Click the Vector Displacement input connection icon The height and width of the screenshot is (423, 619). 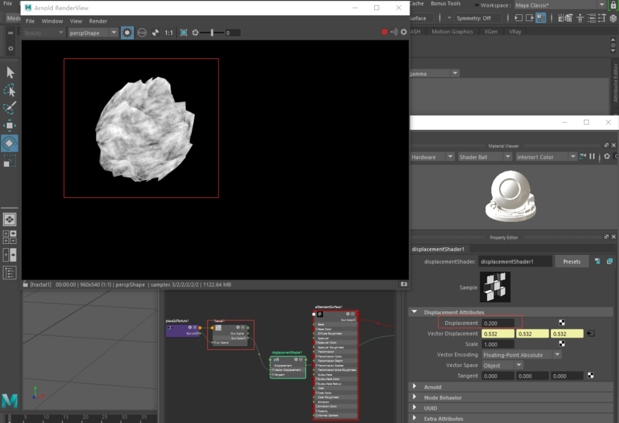coord(591,334)
